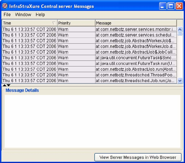185x163 pixels.
Task: Maximize the server Messages window
Action: [171, 6]
